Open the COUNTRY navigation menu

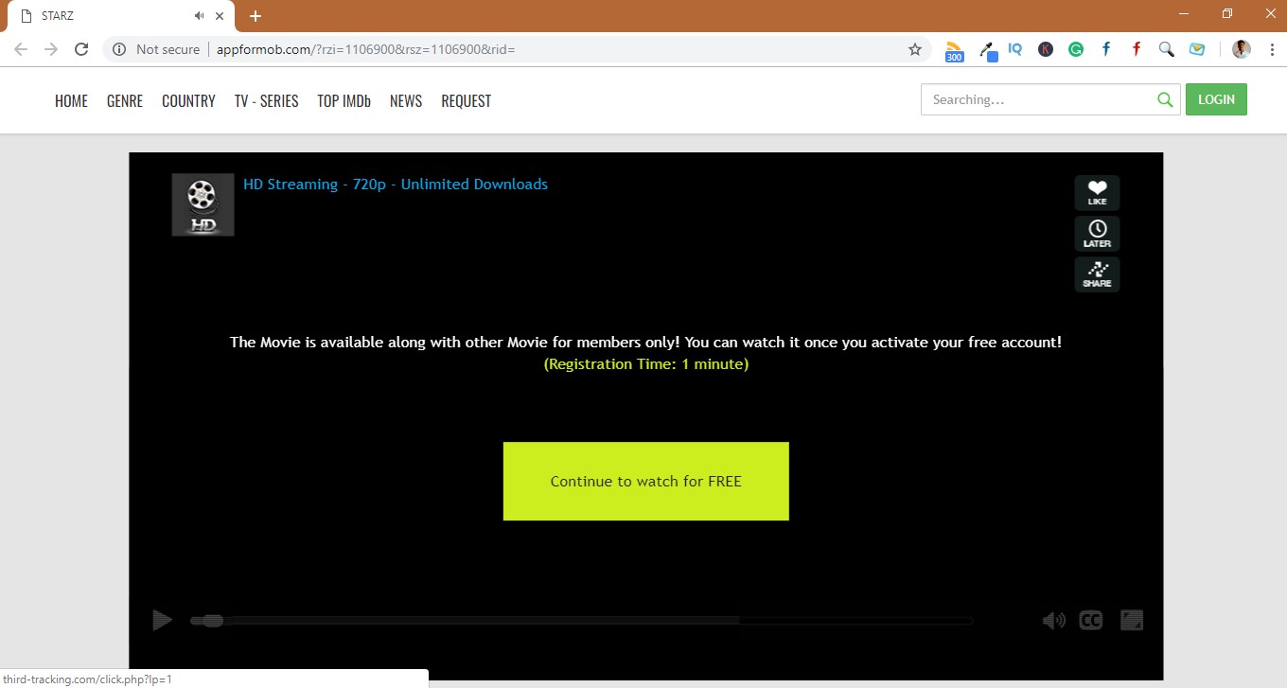coord(188,100)
